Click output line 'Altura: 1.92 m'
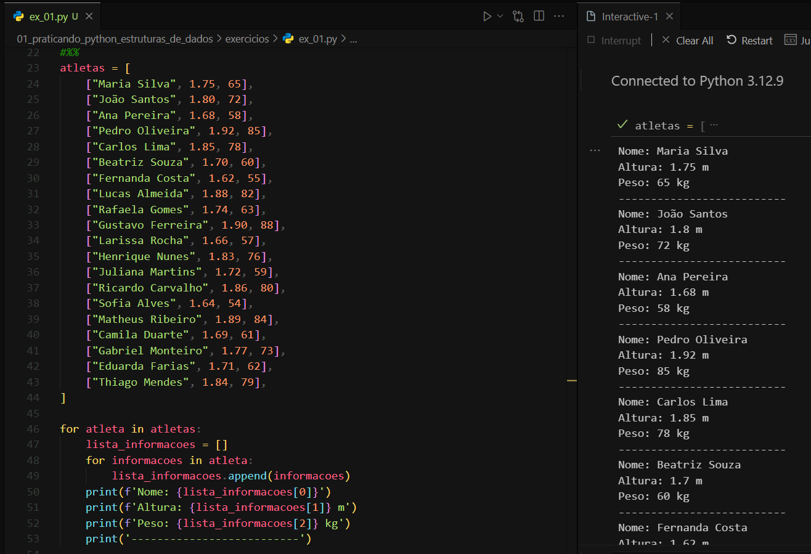The image size is (811, 554). point(663,355)
